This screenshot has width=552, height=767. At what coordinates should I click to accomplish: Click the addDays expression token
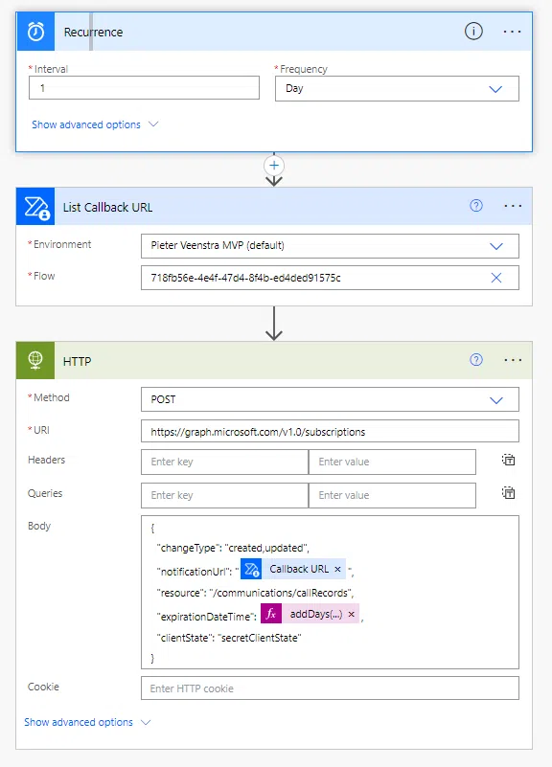(310, 614)
